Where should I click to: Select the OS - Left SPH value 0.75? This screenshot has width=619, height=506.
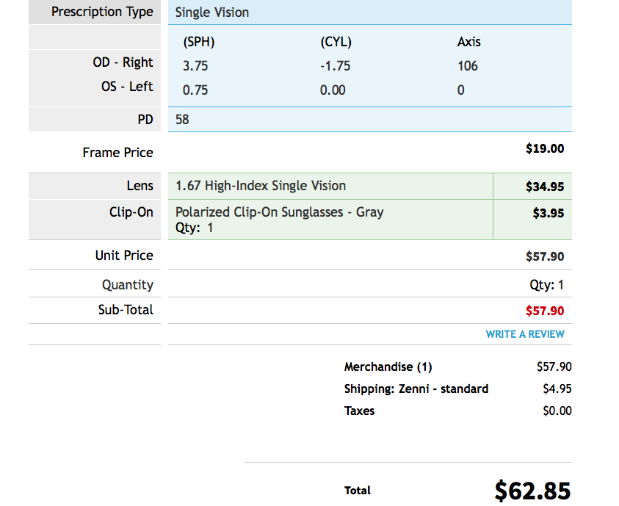pyautogui.click(x=195, y=90)
